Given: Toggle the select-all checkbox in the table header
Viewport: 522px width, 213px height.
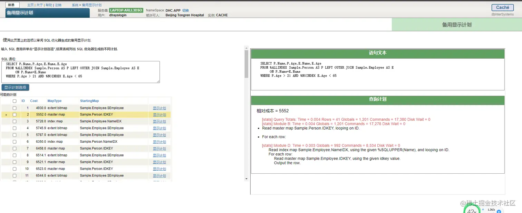Looking at the screenshot, I should pyautogui.click(x=14, y=101).
